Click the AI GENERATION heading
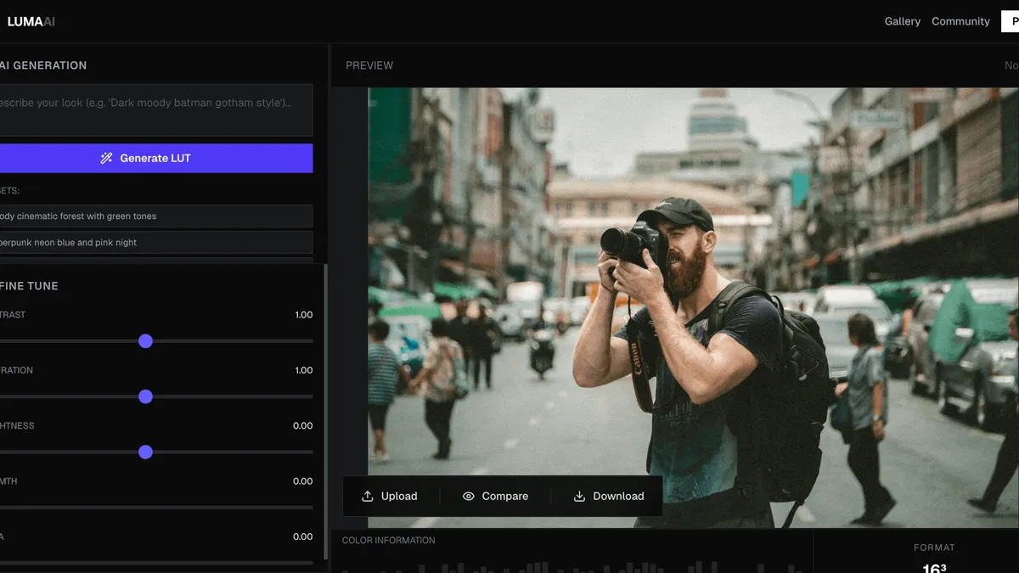Screen dimensions: 1019x573 click(42, 65)
